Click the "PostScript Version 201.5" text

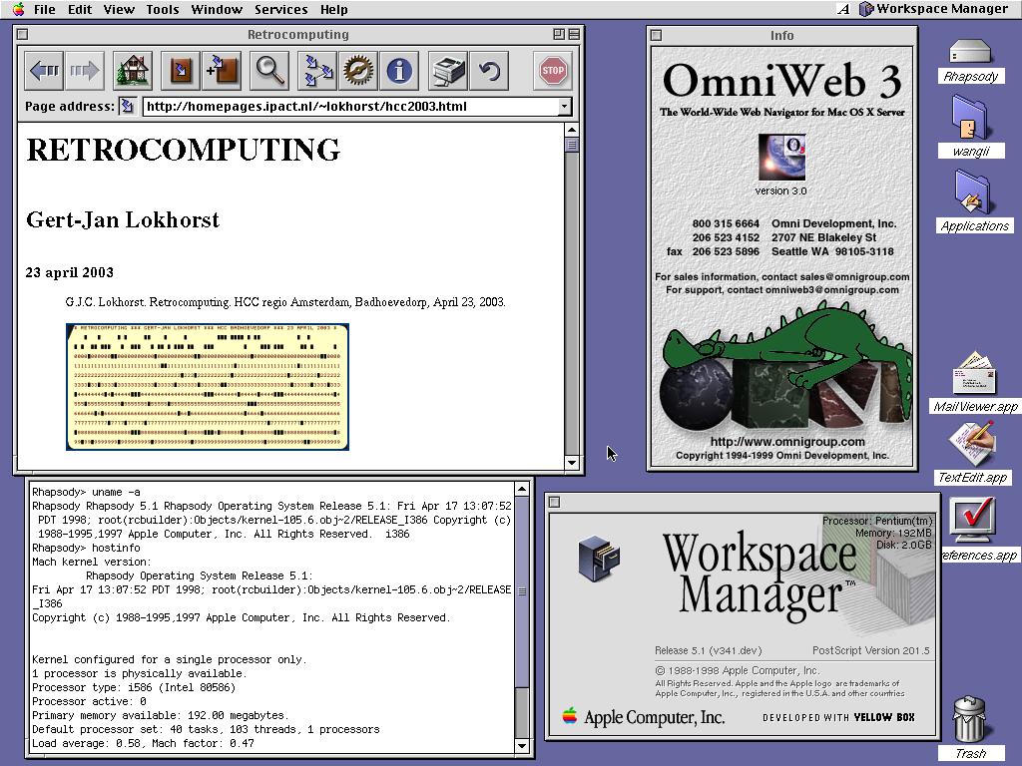point(870,650)
